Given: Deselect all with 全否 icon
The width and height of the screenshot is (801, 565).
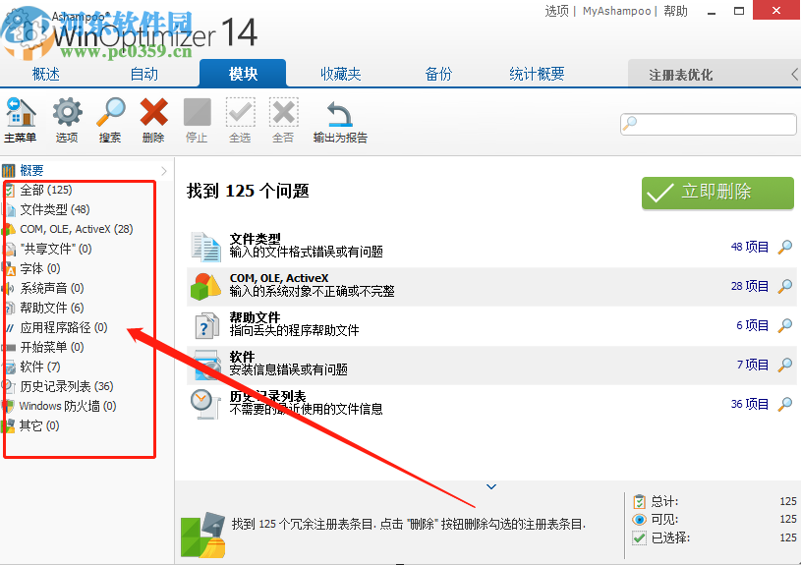Looking at the screenshot, I should (283, 112).
